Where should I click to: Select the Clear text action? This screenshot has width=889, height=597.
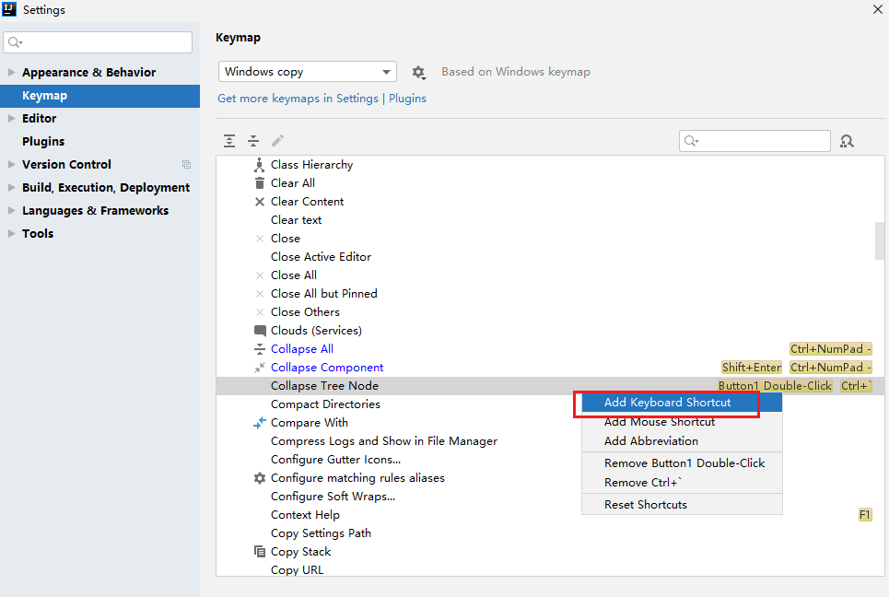point(296,220)
